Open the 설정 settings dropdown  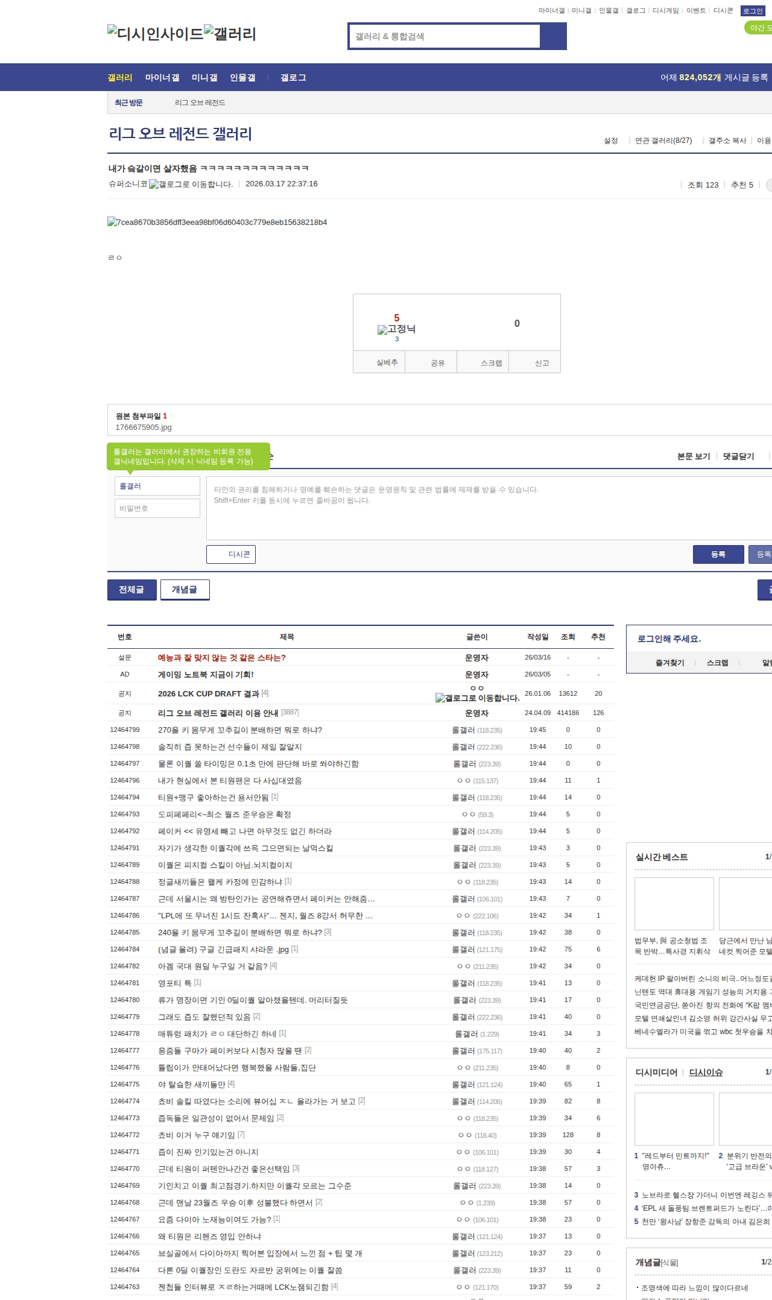point(610,140)
